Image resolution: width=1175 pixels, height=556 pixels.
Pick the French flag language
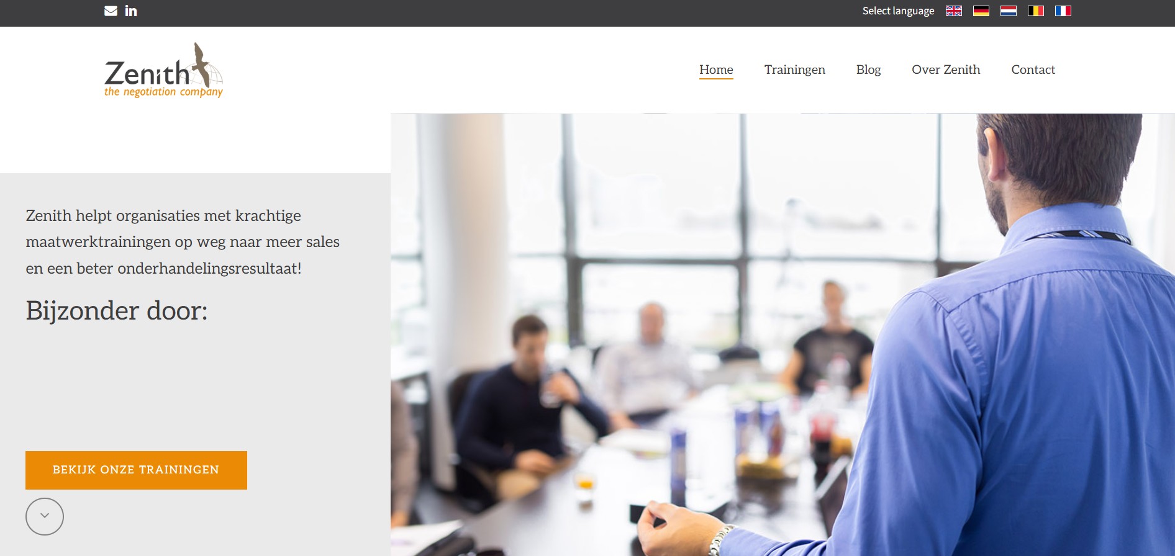(1063, 11)
